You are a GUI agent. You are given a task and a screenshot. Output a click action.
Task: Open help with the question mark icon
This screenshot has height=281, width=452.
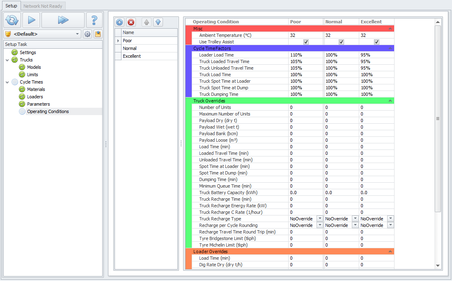coord(94,20)
